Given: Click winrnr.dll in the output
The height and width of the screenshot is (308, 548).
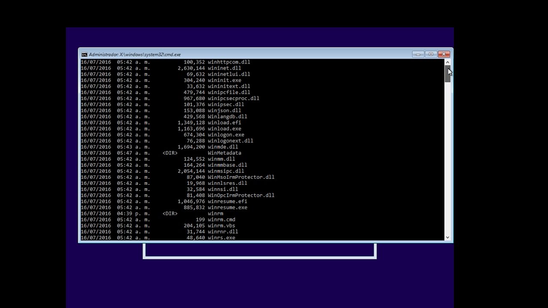Looking at the screenshot, I should pyautogui.click(x=223, y=231).
